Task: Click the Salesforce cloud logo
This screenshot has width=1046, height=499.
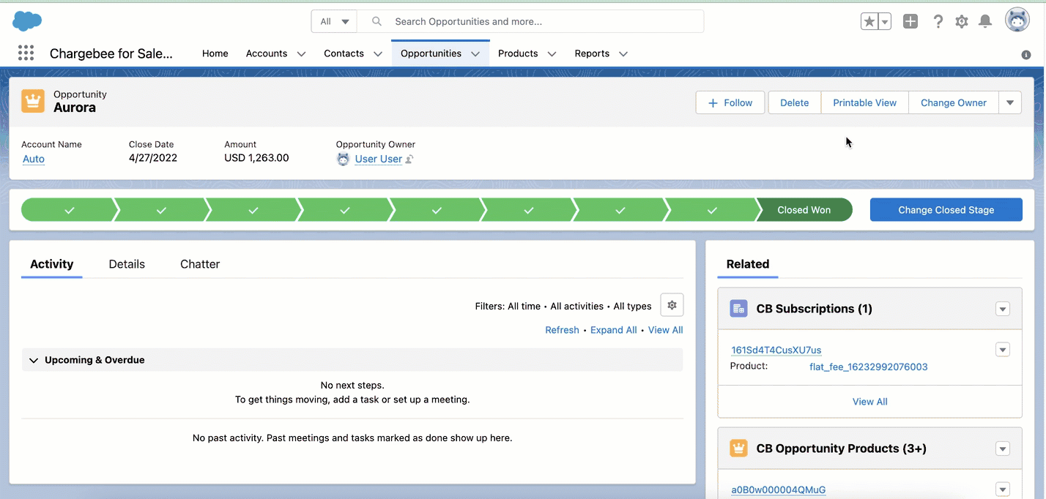Action: click(x=27, y=21)
